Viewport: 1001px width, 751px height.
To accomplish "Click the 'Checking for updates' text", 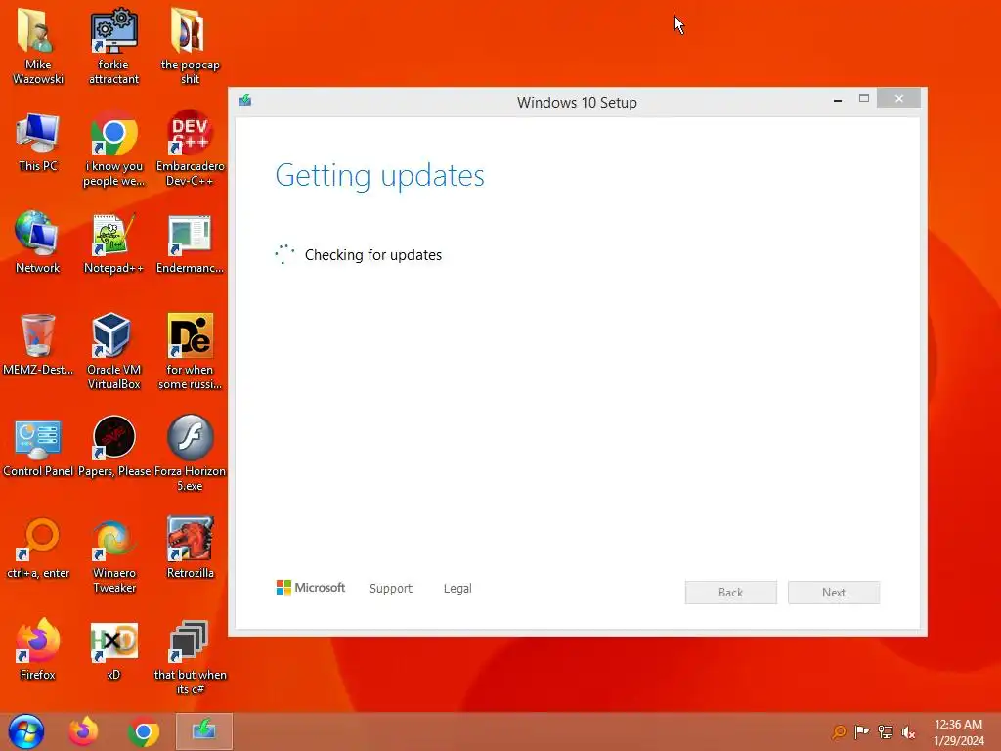I will point(372,255).
